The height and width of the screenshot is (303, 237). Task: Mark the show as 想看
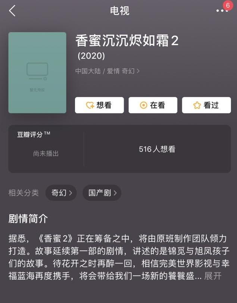[x=99, y=105]
